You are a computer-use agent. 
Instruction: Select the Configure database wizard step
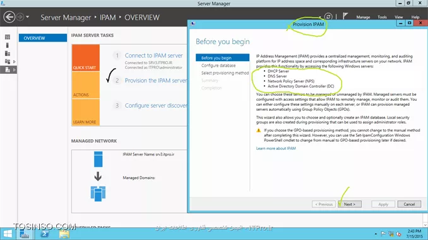[218, 66]
